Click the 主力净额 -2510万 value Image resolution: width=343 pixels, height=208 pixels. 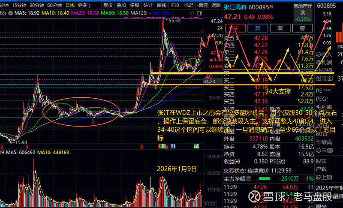pyautogui.click(x=289, y=179)
